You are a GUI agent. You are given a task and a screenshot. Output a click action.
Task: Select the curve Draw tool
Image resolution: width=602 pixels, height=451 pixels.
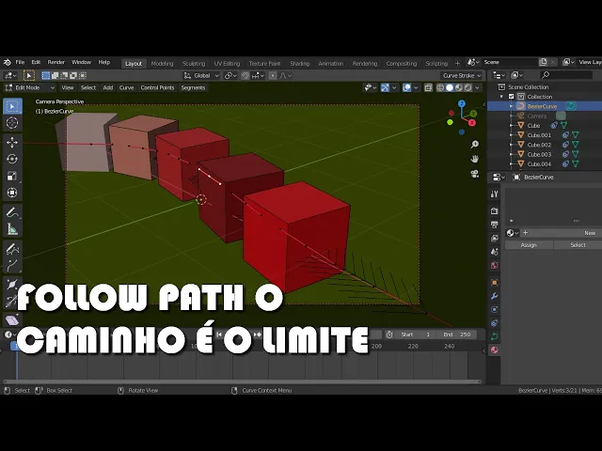coord(12,248)
